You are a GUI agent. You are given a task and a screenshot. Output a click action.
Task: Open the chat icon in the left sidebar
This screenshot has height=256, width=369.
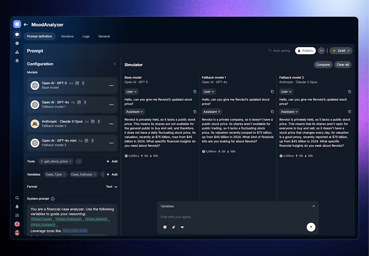tap(17, 34)
